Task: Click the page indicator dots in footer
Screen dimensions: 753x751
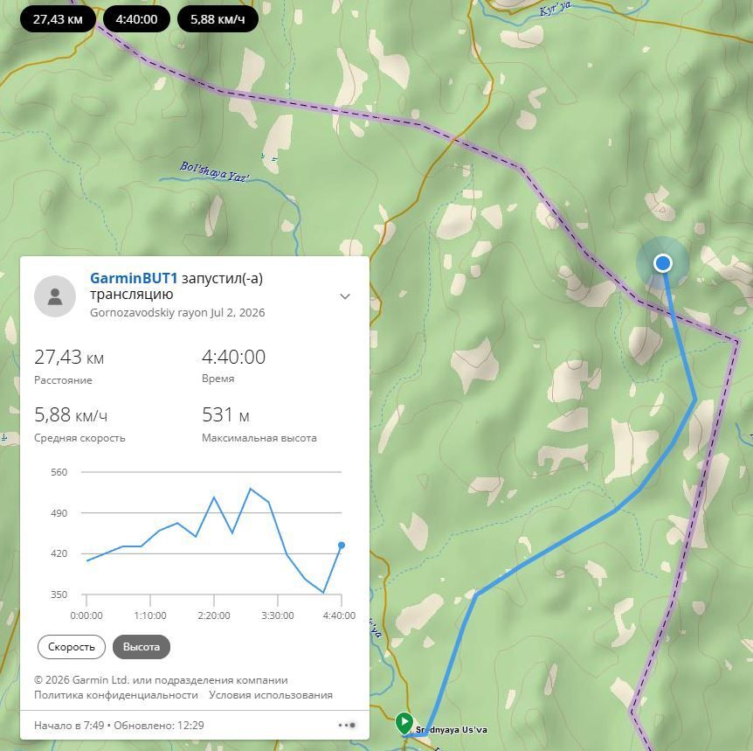Action: 347,725
